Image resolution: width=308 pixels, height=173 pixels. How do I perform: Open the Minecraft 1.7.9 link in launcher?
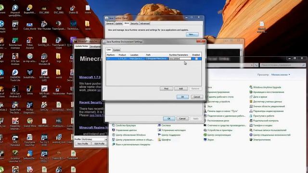point(90,77)
